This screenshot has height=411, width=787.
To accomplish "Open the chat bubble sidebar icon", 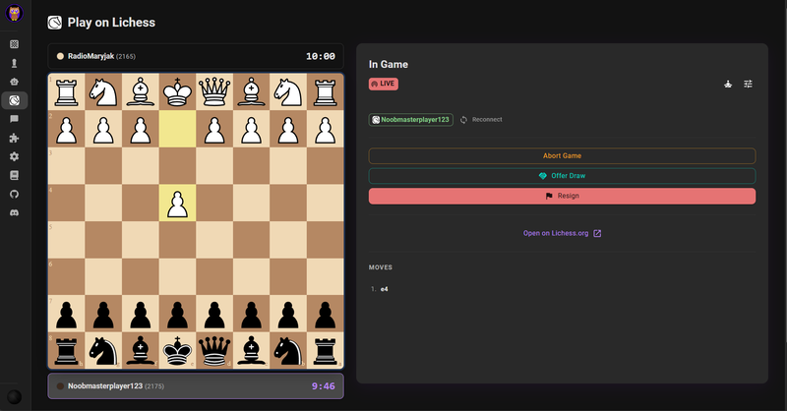I will (14, 119).
